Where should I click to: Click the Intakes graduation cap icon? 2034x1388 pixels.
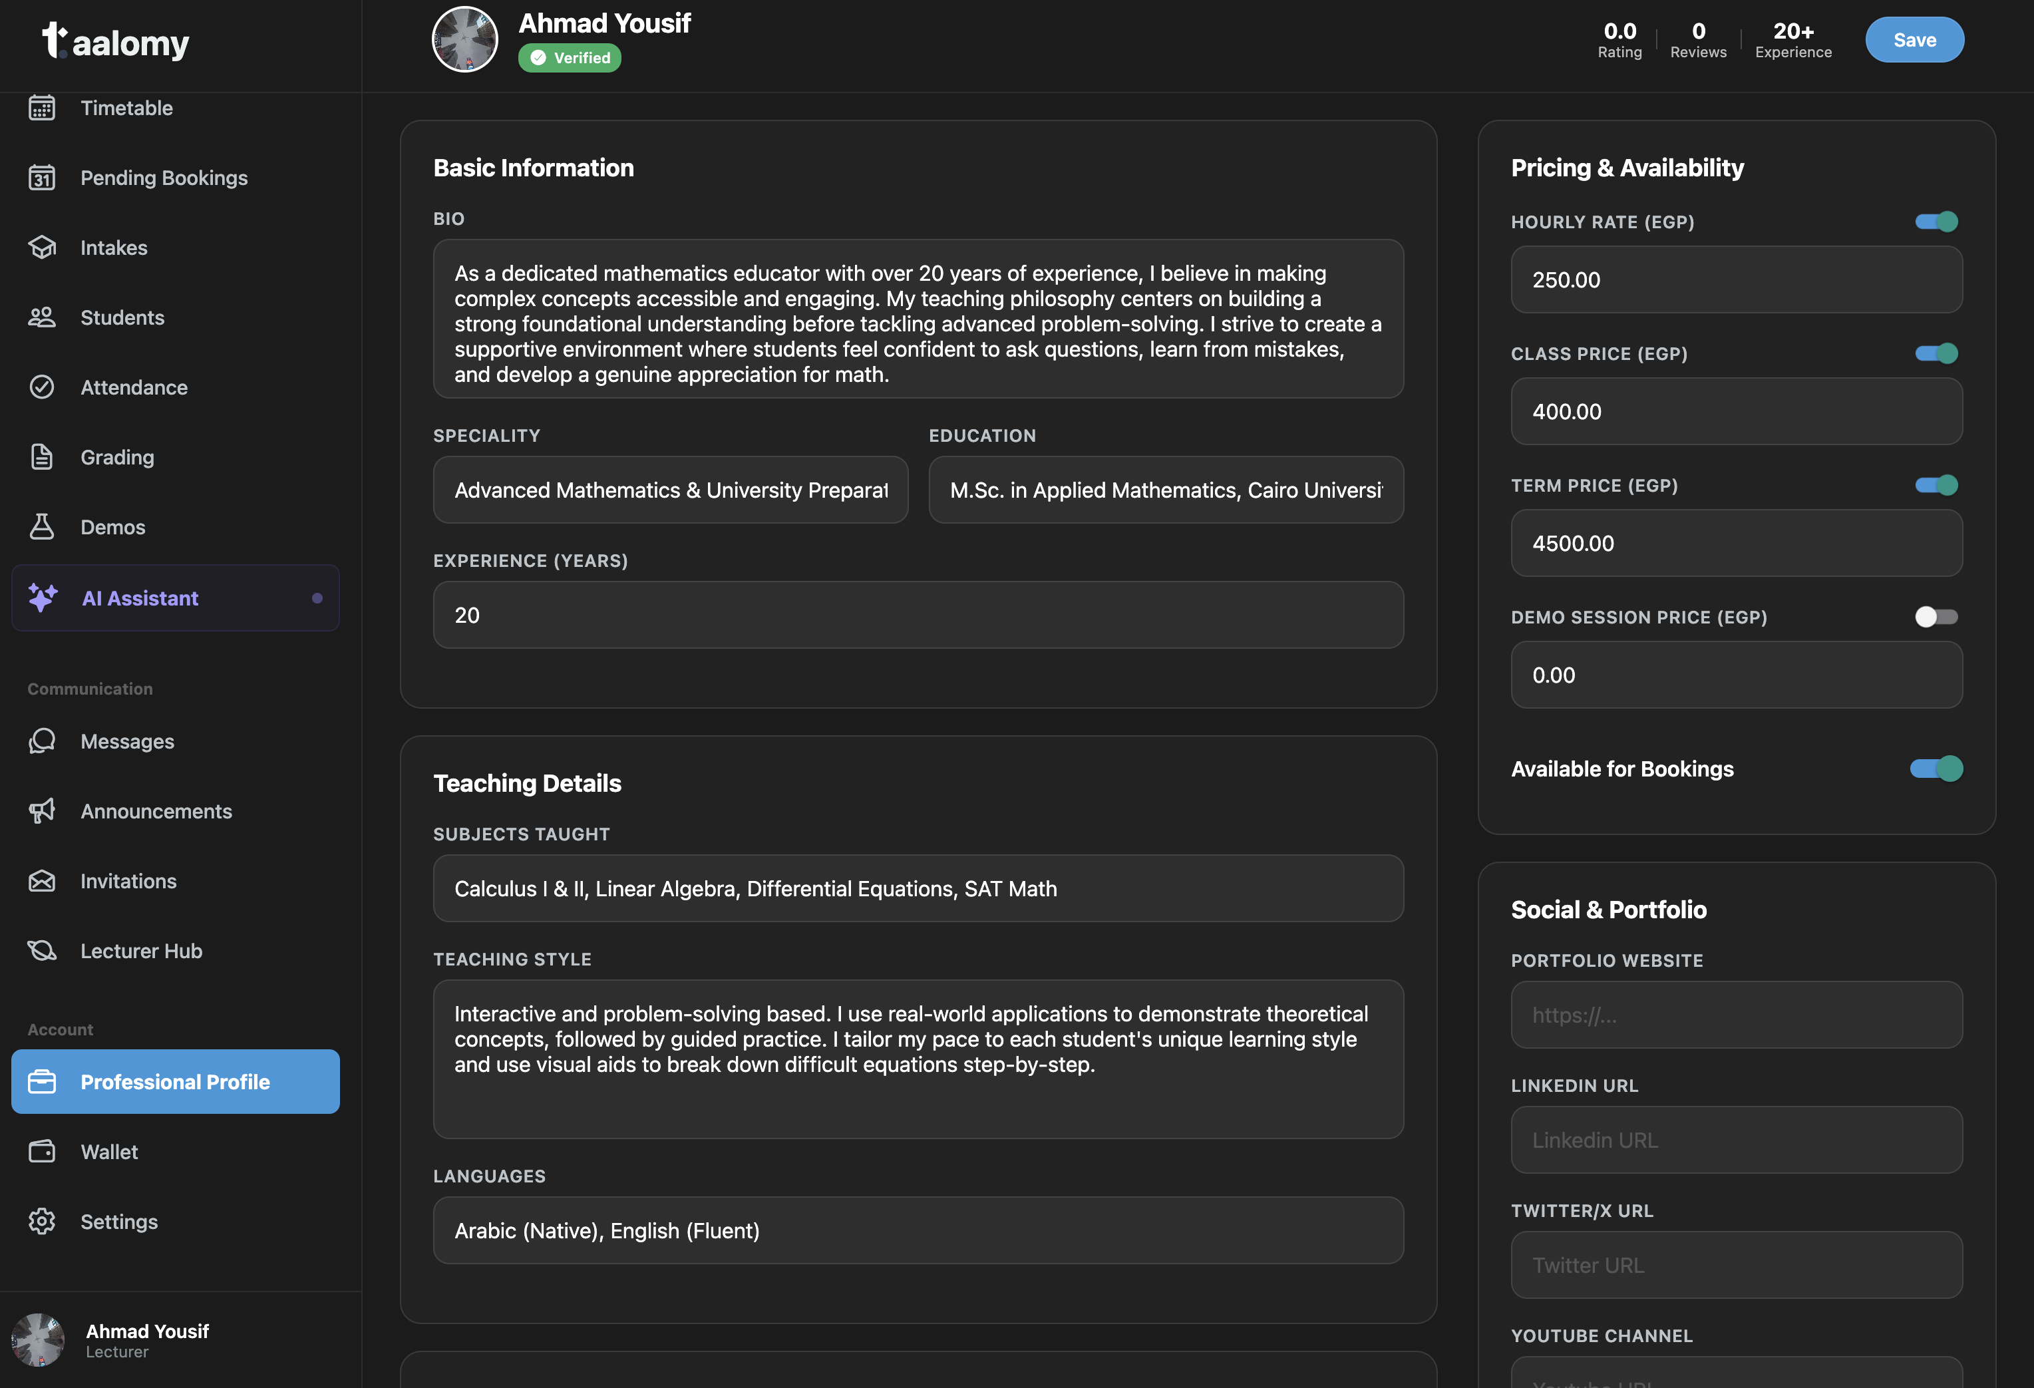pos(42,248)
